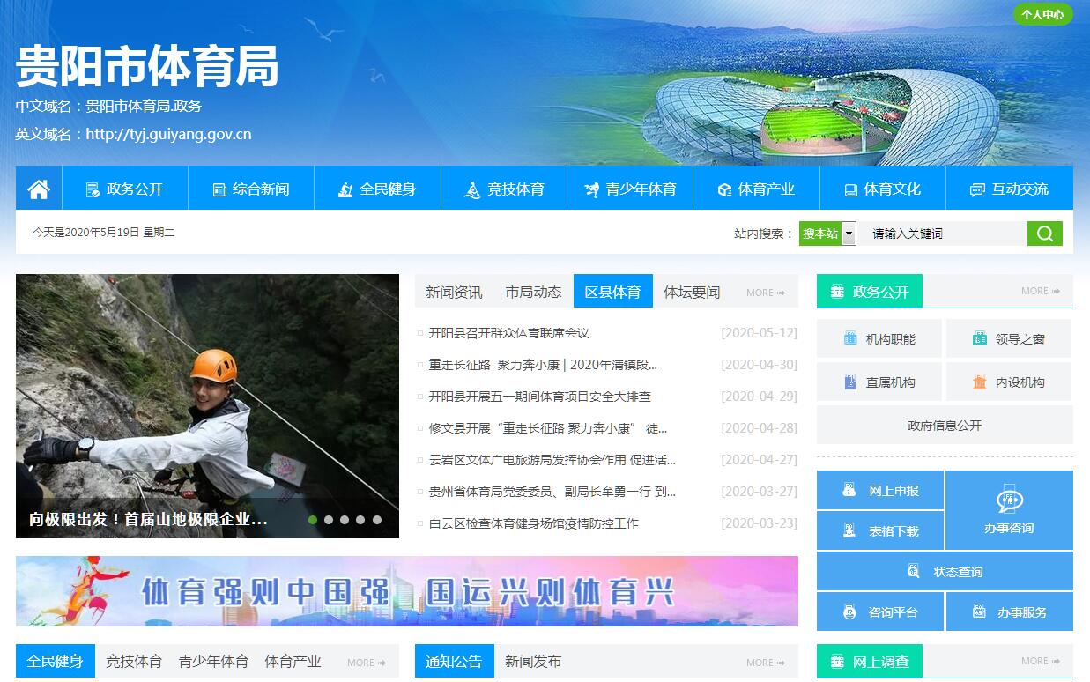Click the 贵阳市体育局 site title
1090x682 pixels.
click(147, 66)
